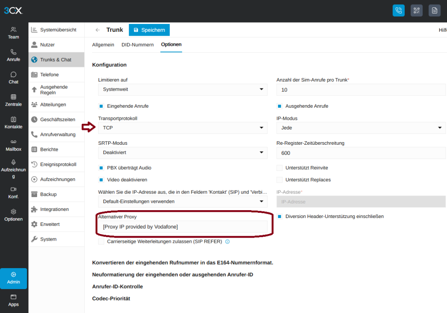This screenshot has height=313, width=447.
Task: Toggle Eingehende Anrufe checkbox
Action: click(101, 106)
